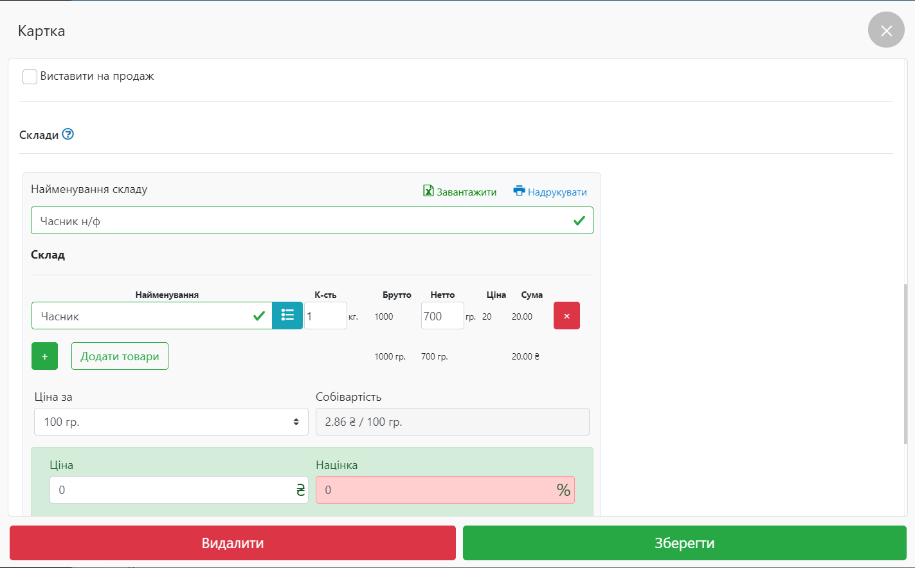Viewport: 915px width, 568px height.
Task: Open the ingredient list icon next to Часник
Action: pos(287,316)
